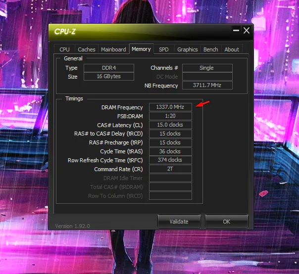
Task: Click the CPU-Z title text
Action: point(65,32)
